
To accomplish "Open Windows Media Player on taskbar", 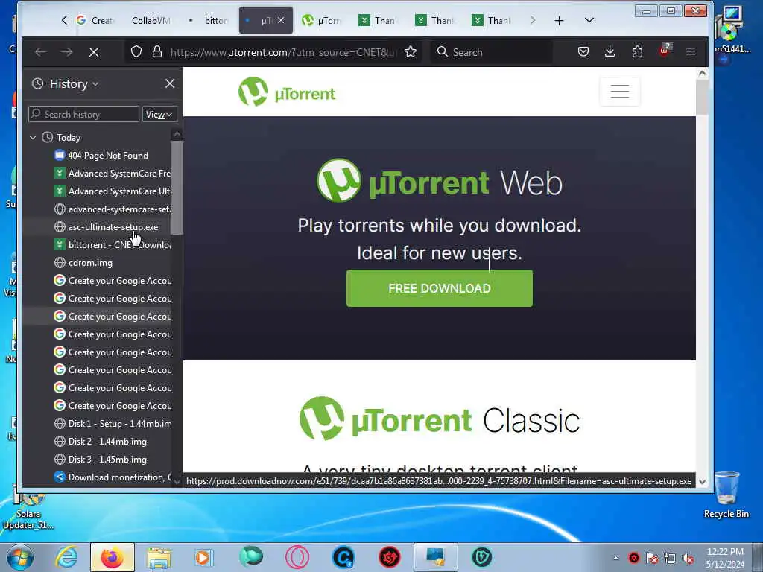I will (x=203, y=557).
